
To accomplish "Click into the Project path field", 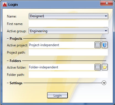I will (68, 52).
